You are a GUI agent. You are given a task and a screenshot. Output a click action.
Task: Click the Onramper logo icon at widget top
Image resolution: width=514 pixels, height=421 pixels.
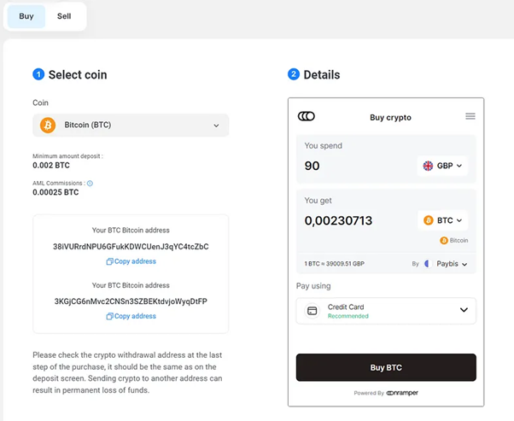coord(306,116)
